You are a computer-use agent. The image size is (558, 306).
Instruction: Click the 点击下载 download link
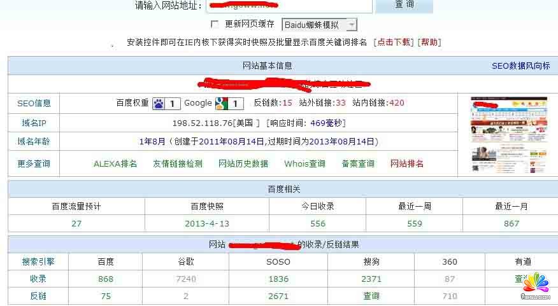[x=394, y=43]
